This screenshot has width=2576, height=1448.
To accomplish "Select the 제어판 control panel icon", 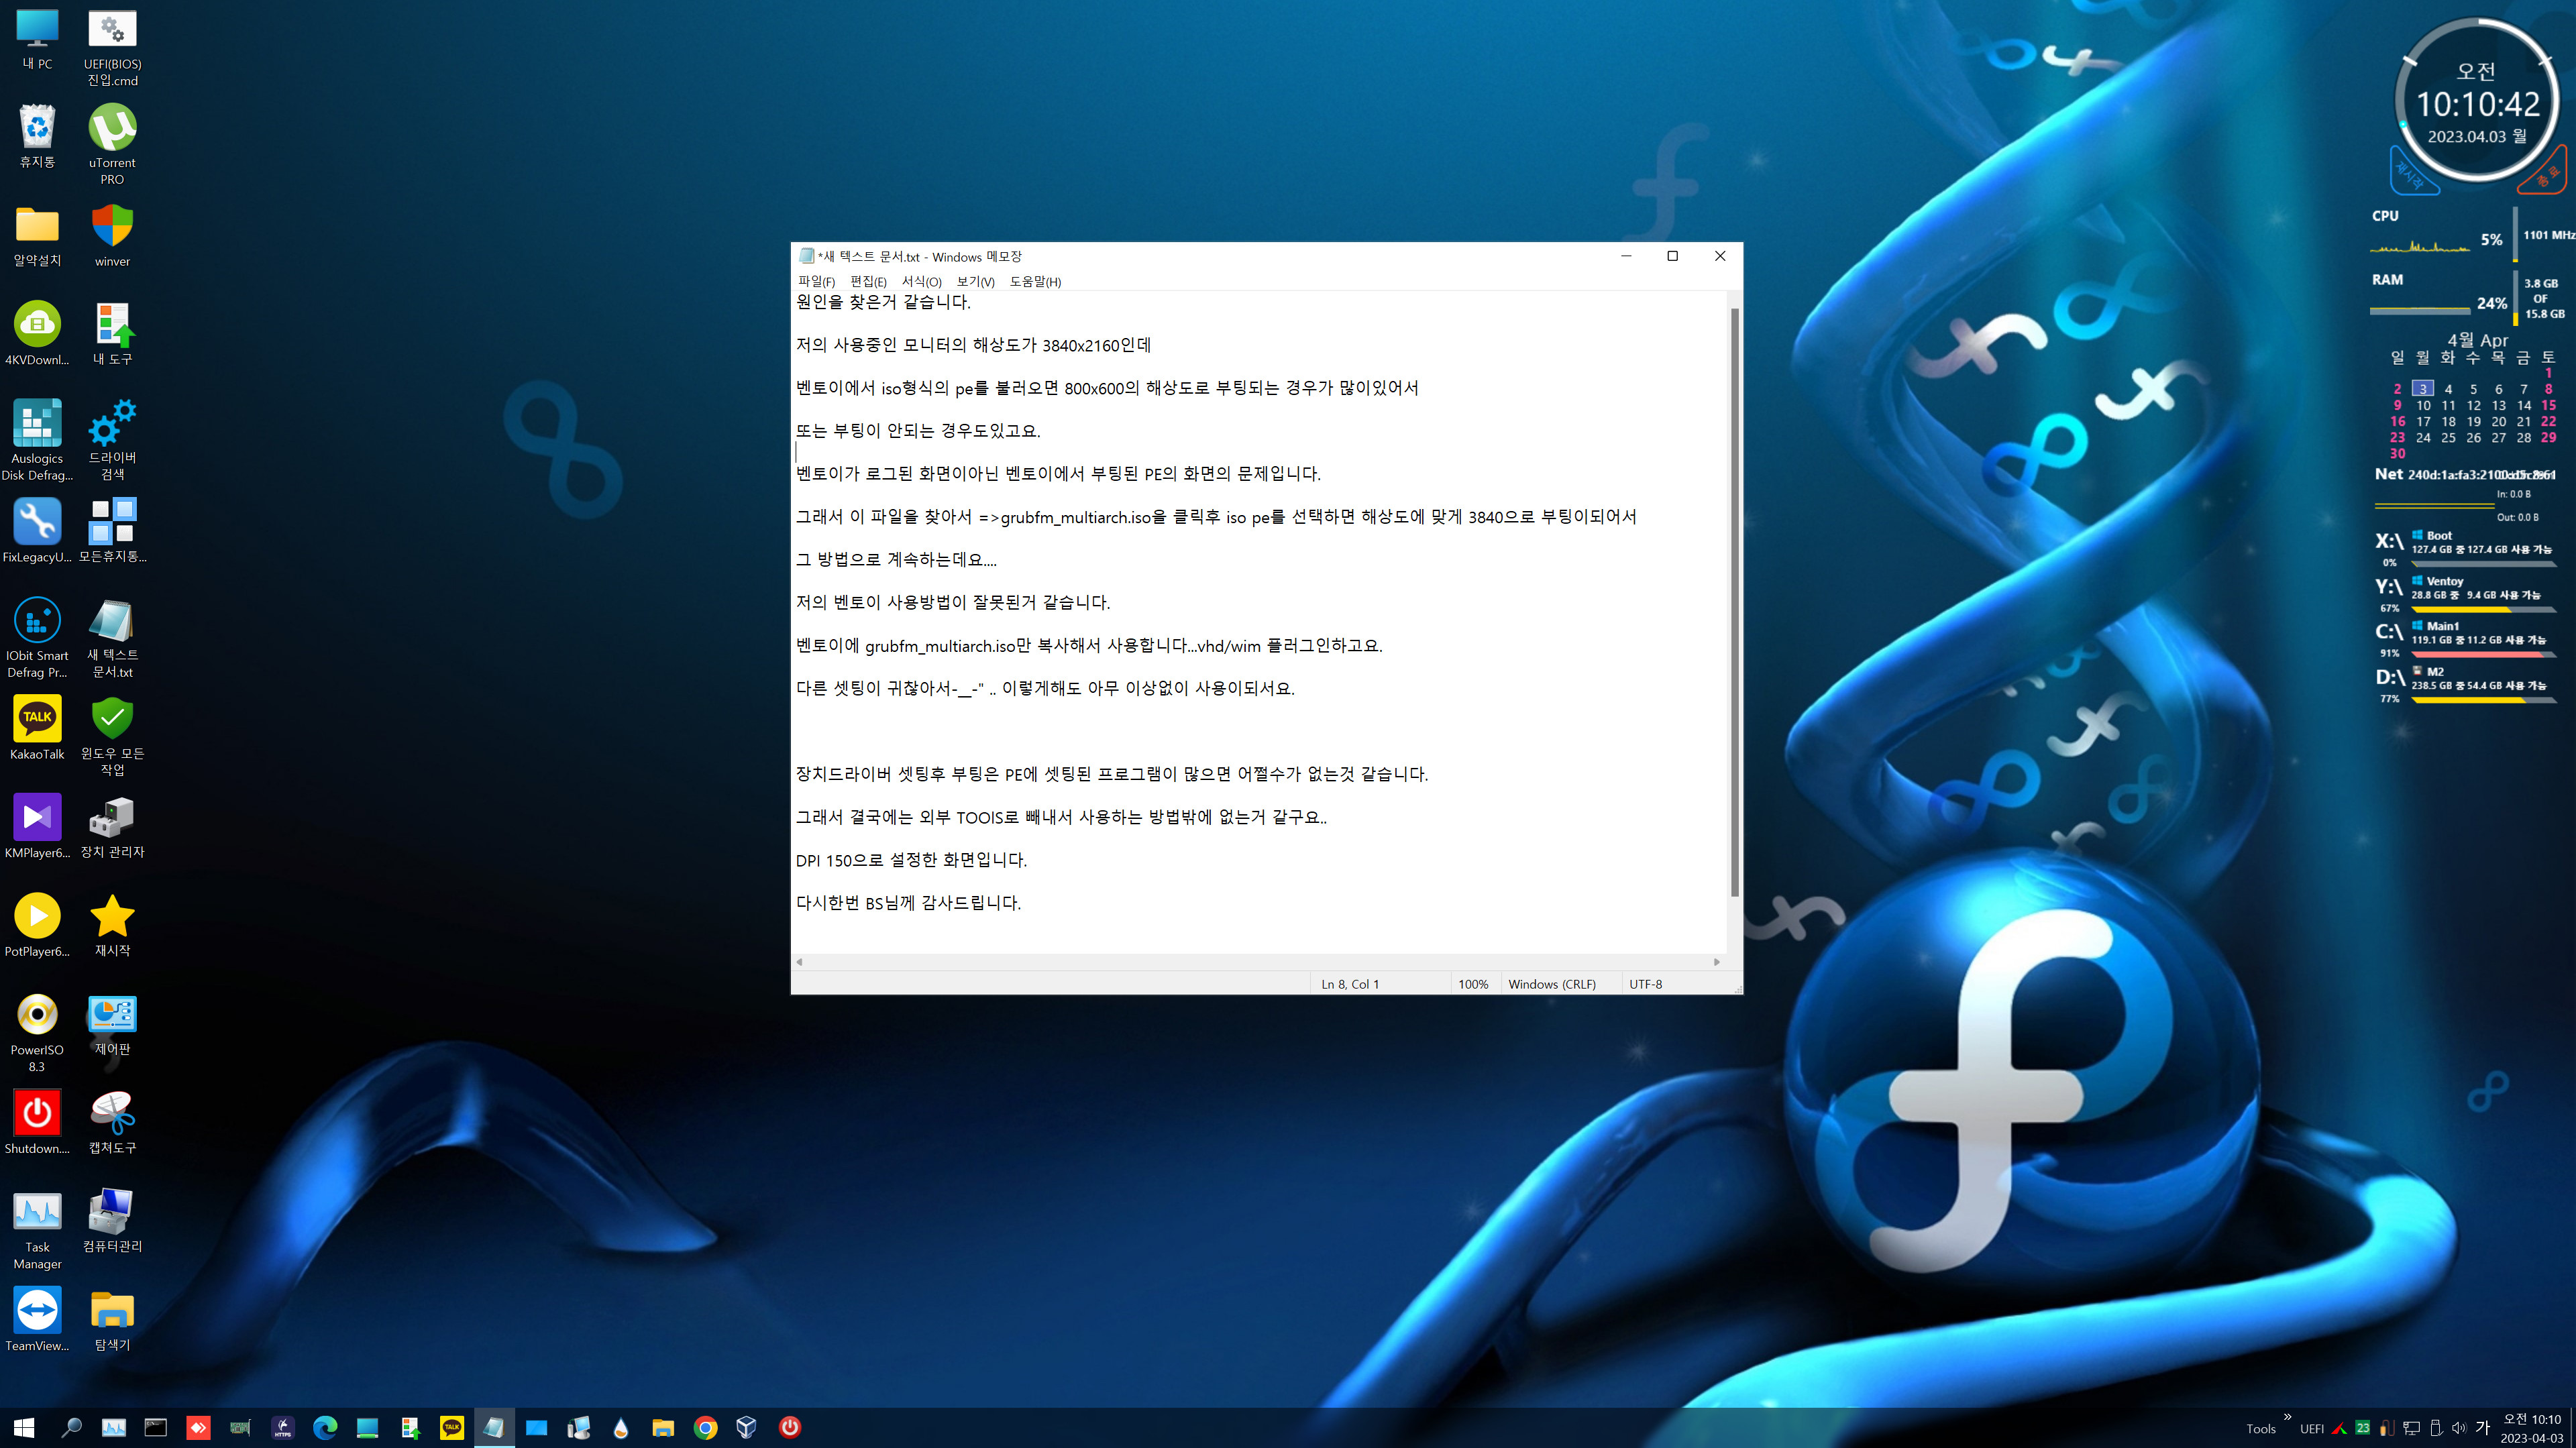I will pos(112,1025).
